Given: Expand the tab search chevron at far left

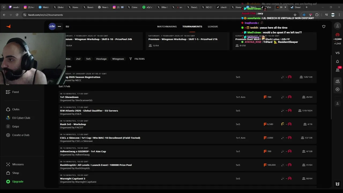Looking at the screenshot, I should tap(3, 7).
